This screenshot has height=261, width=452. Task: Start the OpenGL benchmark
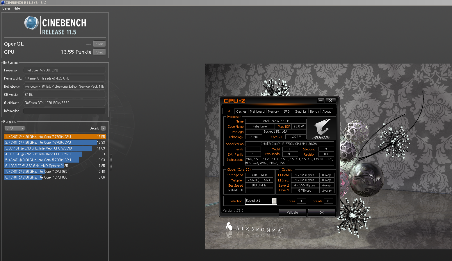[99, 44]
